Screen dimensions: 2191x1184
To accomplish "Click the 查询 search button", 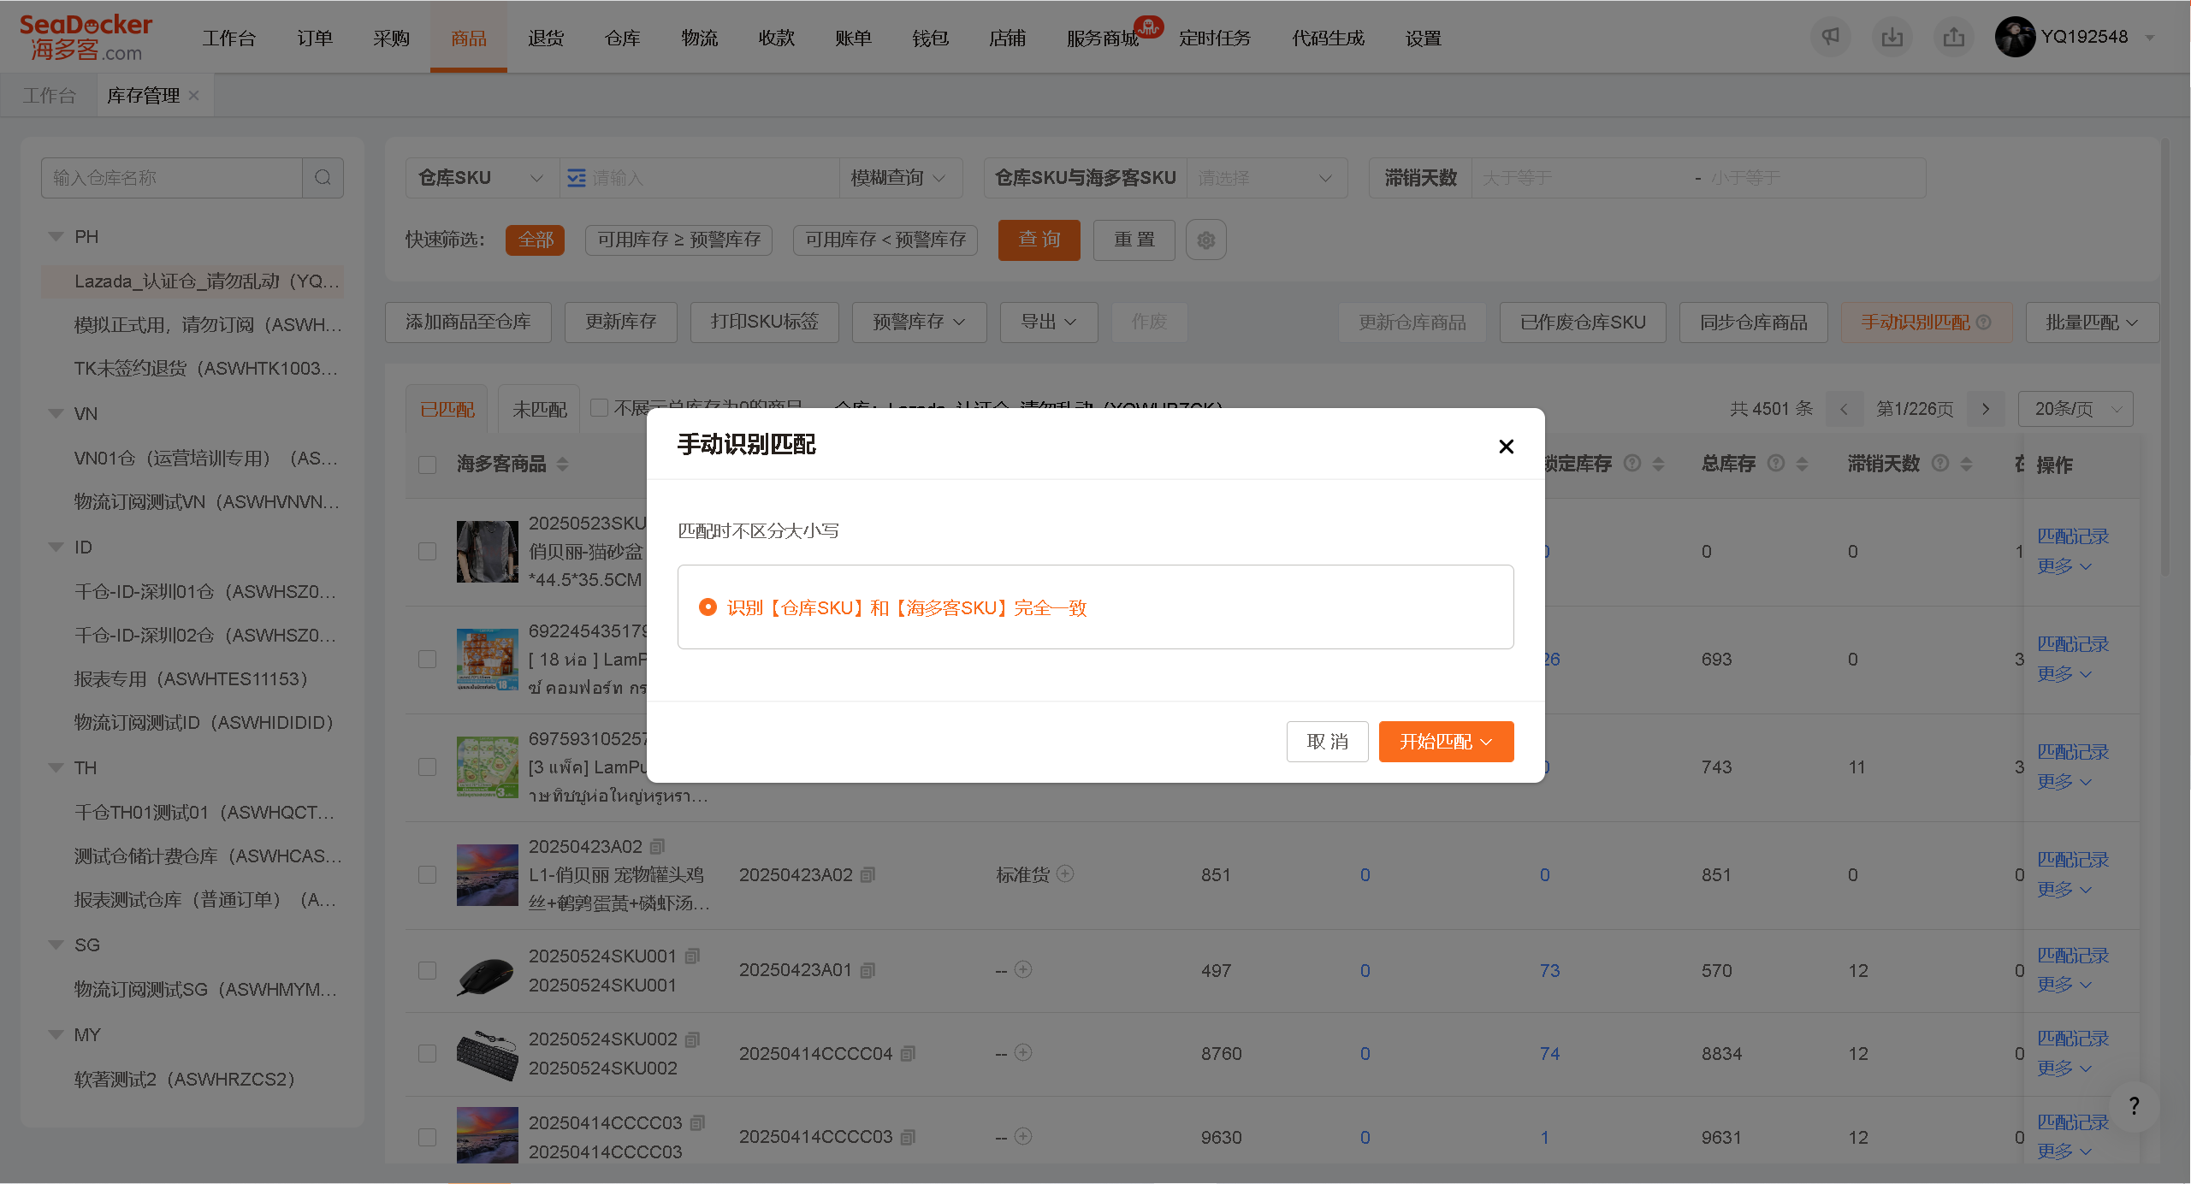I will pos(1039,240).
